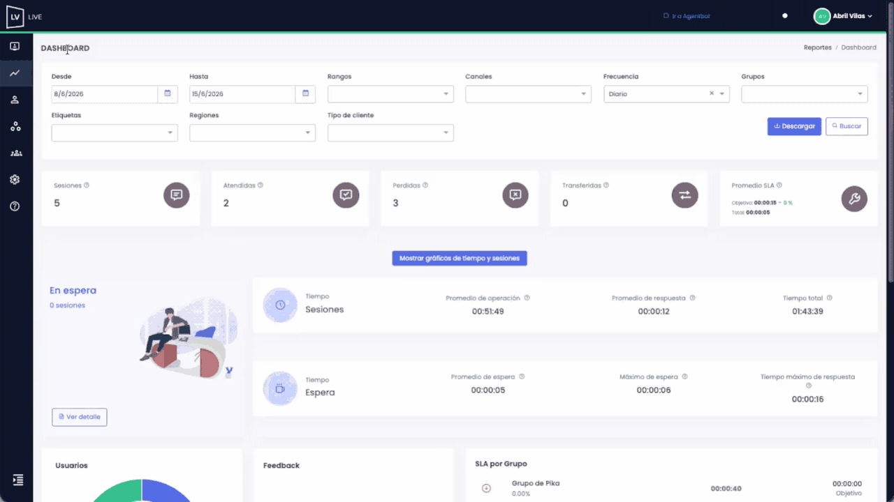Show info tooltip for Perdidas card
Screen dimensions: 894x502
tap(425, 185)
